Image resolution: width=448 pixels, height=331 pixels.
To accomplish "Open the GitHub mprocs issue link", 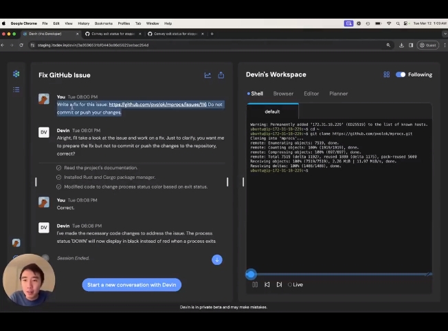I will pos(157,105).
